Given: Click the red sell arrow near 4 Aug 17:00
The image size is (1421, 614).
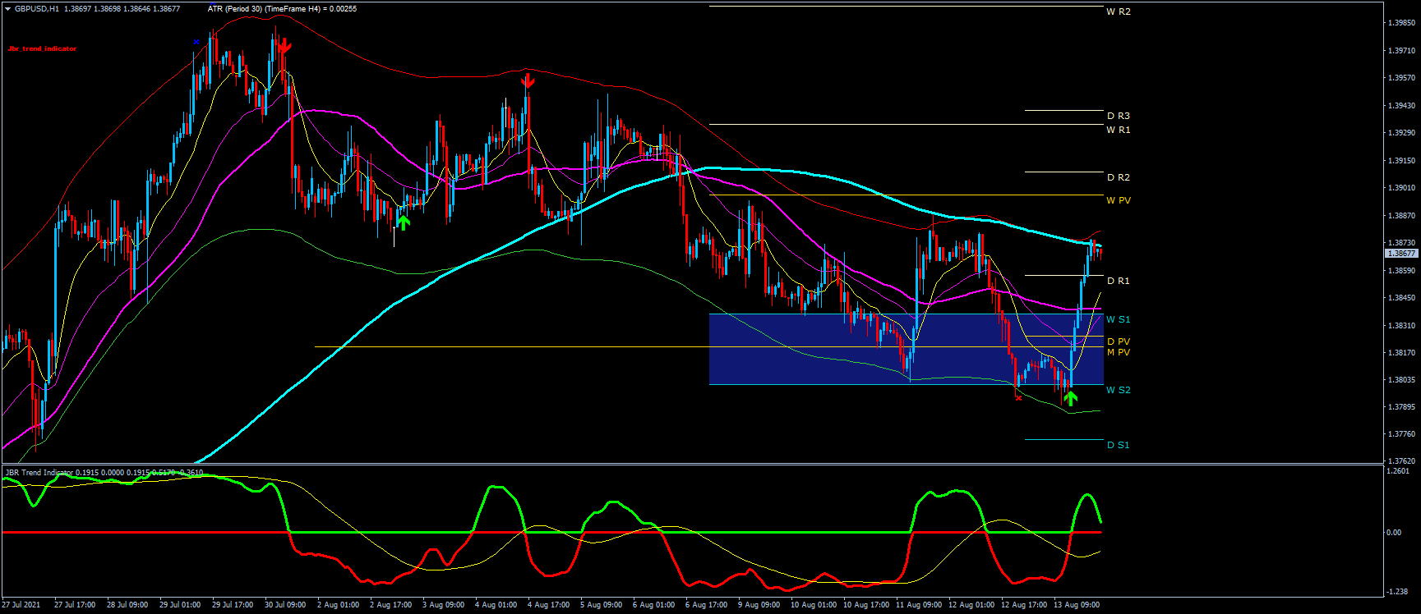Looking at the screenshot, I should tap(528, 81).
